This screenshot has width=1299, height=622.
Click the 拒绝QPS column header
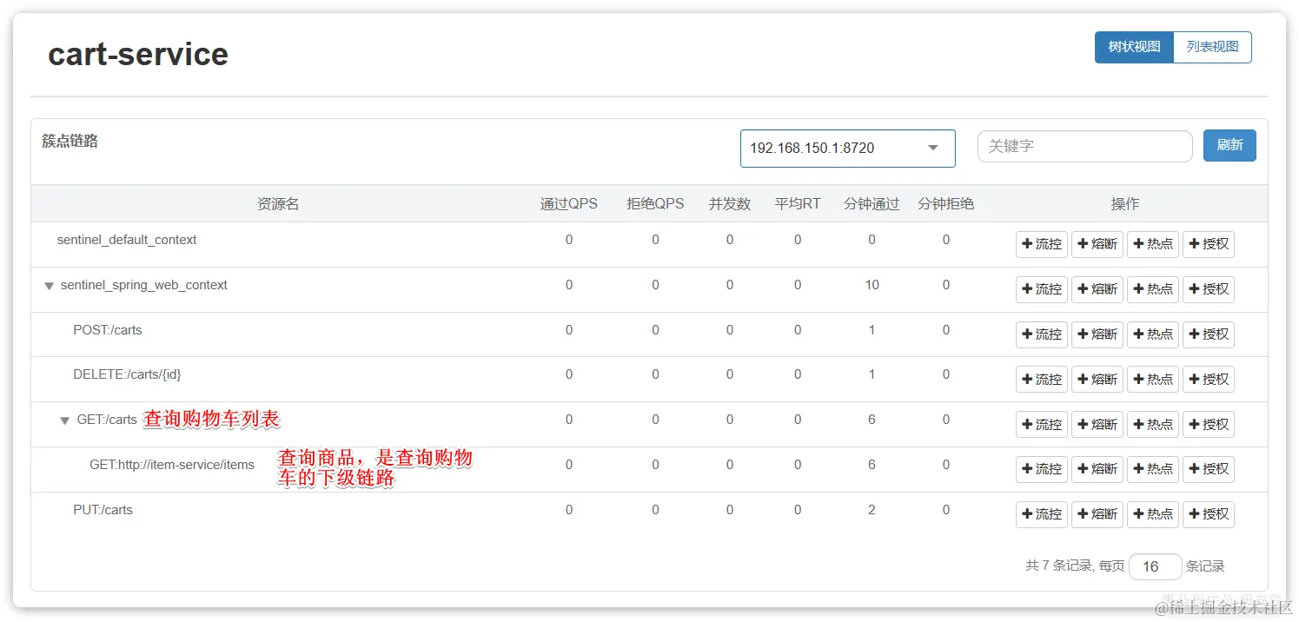coord(655,204)
